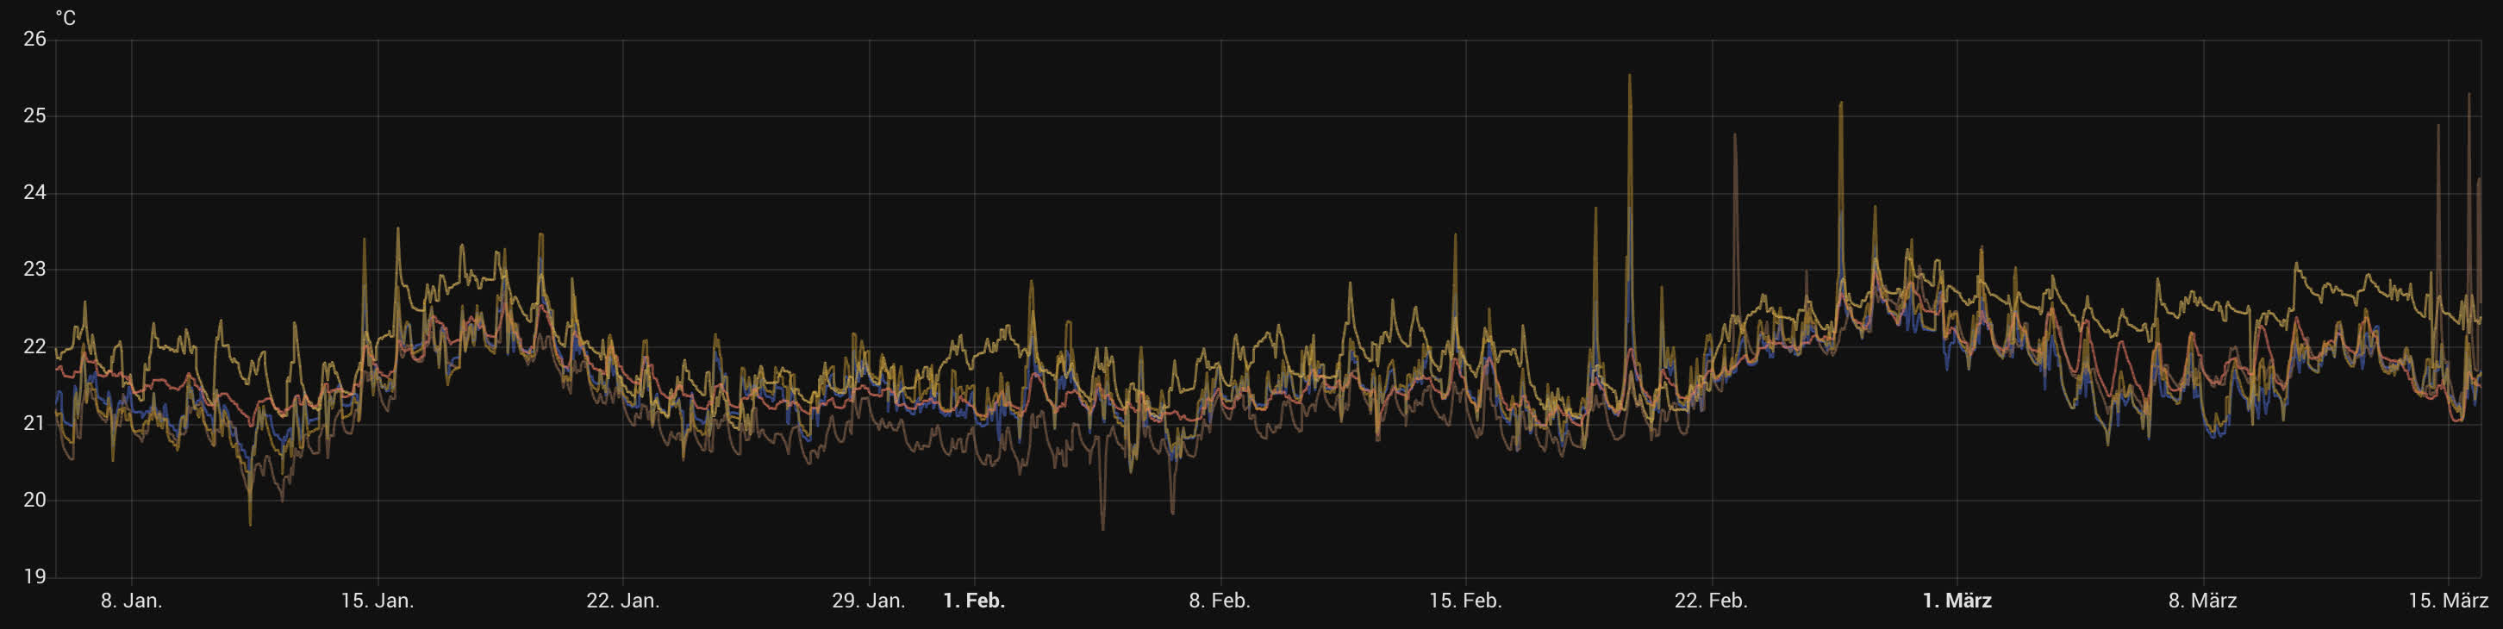This screenshot has width=2503, height=629.
Task: Click the lowest dip in early February
Action: tap(1103, 528)
